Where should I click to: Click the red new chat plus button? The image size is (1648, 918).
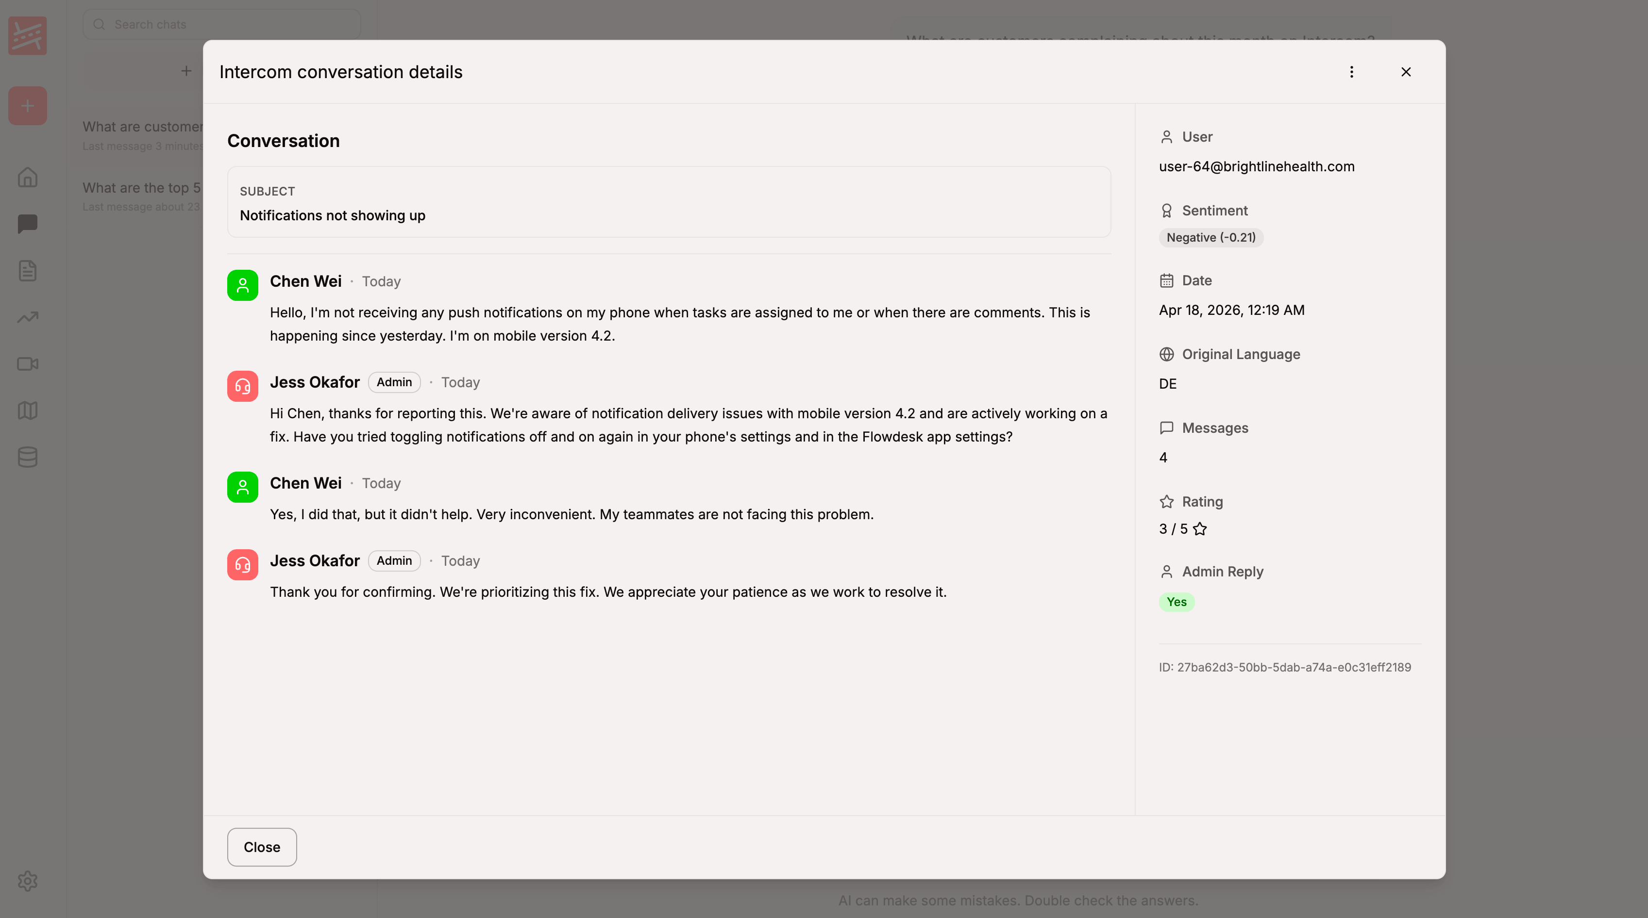(28, 105)
